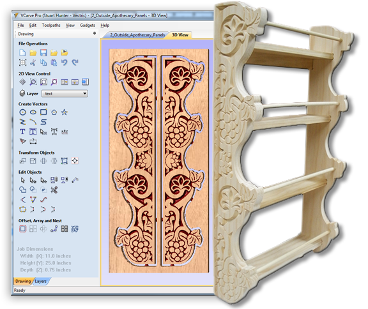The width and height of the screenshot is (368, 309).
Task: Select the Draw Polygon tool
Action: pos(54,112)
